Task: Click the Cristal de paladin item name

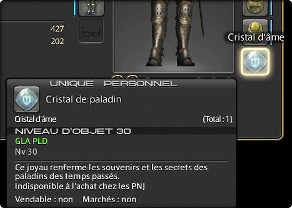Action: tap(83, 99)
